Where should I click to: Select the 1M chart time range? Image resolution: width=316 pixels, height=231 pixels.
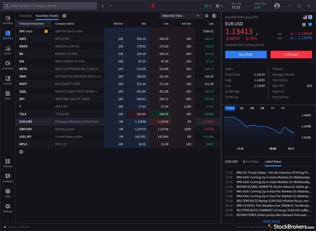pyautogui.click(x=252, y=108)
